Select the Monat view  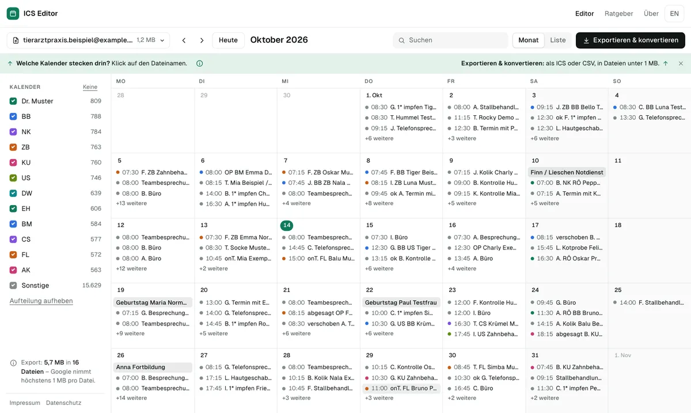529,40
